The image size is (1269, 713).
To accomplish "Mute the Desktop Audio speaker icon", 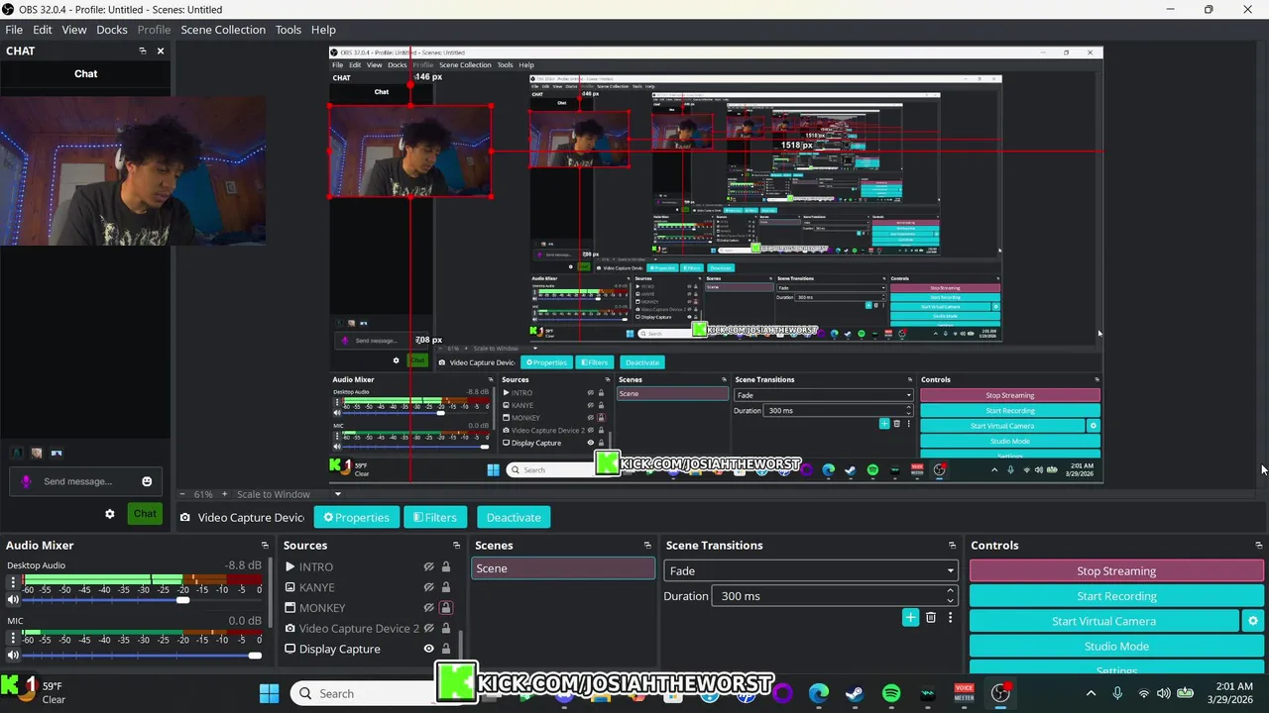I will click(x=14, y=600).
